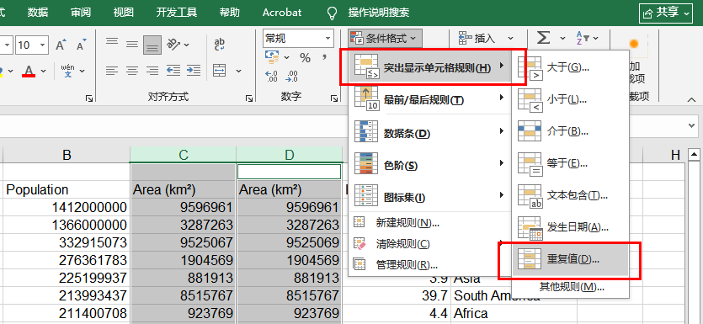Toggle wrap text button
703x324 pixels.
pos(220,45)
